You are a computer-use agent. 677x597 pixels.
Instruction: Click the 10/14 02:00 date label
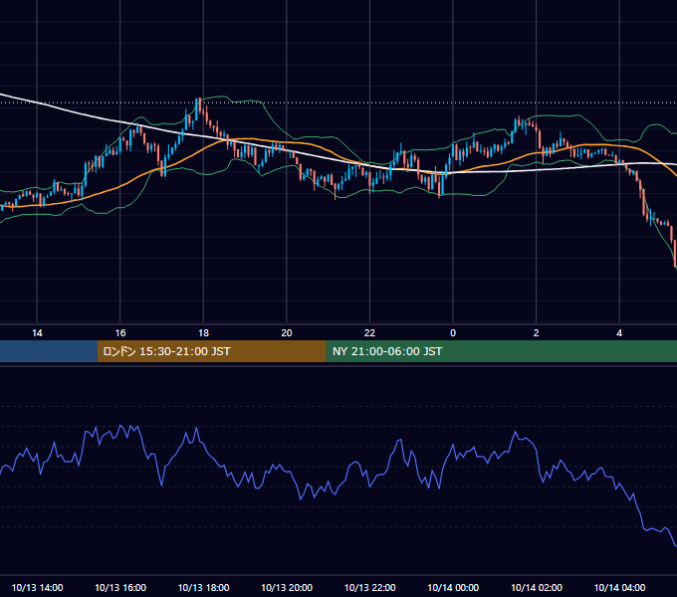[x=537, y=587]
